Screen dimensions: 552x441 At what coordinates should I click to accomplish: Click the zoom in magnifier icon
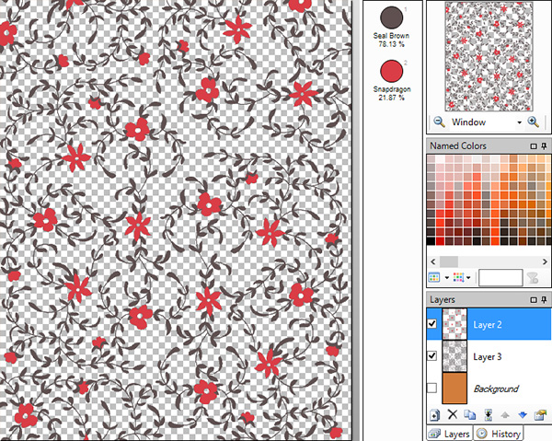click(533, 122)
